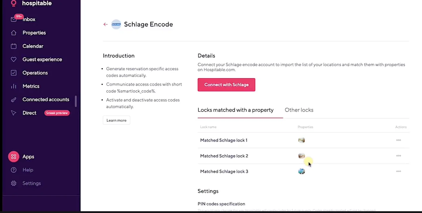Open the Apps grid icon
This screenshot has height=213, width=422.
14,156
